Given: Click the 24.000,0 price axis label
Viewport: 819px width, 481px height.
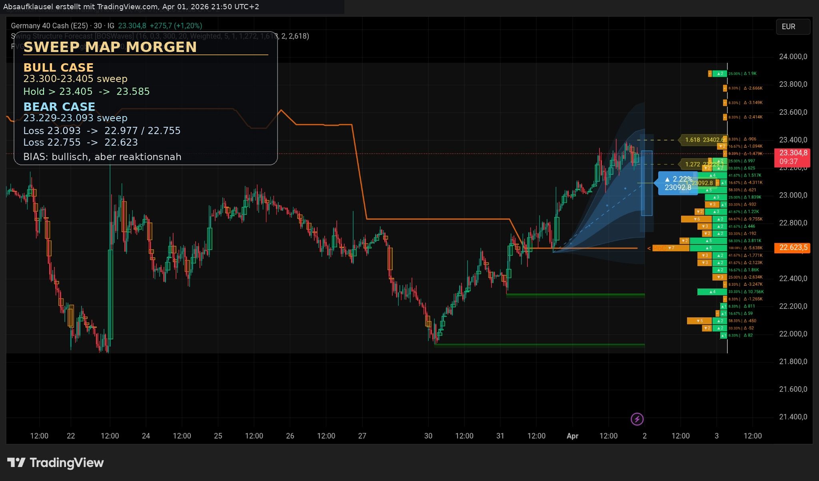Looking at the screenshot, I should (x=793, y=56).
